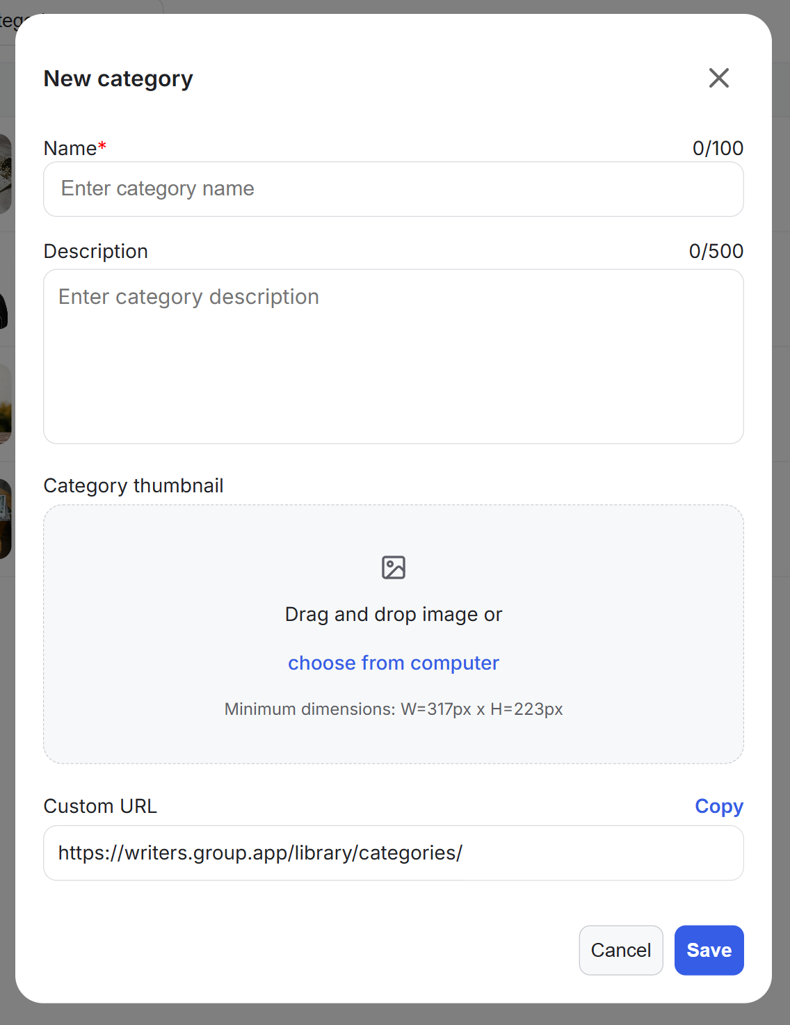Click the red required asterisk by Name
The width and height of the screenshot is (790, 1025).
tap(102, 145)
